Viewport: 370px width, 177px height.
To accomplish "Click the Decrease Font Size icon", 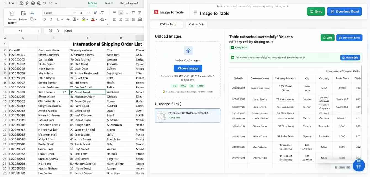I will click(102, 13).
